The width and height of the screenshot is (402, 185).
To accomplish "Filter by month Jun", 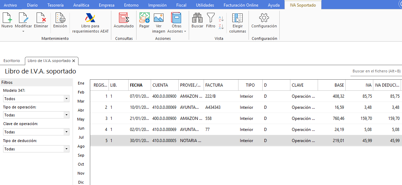I will coord(81,128).
